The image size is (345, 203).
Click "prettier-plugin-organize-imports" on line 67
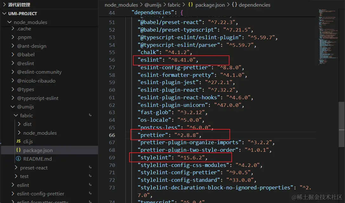[189, 143]
